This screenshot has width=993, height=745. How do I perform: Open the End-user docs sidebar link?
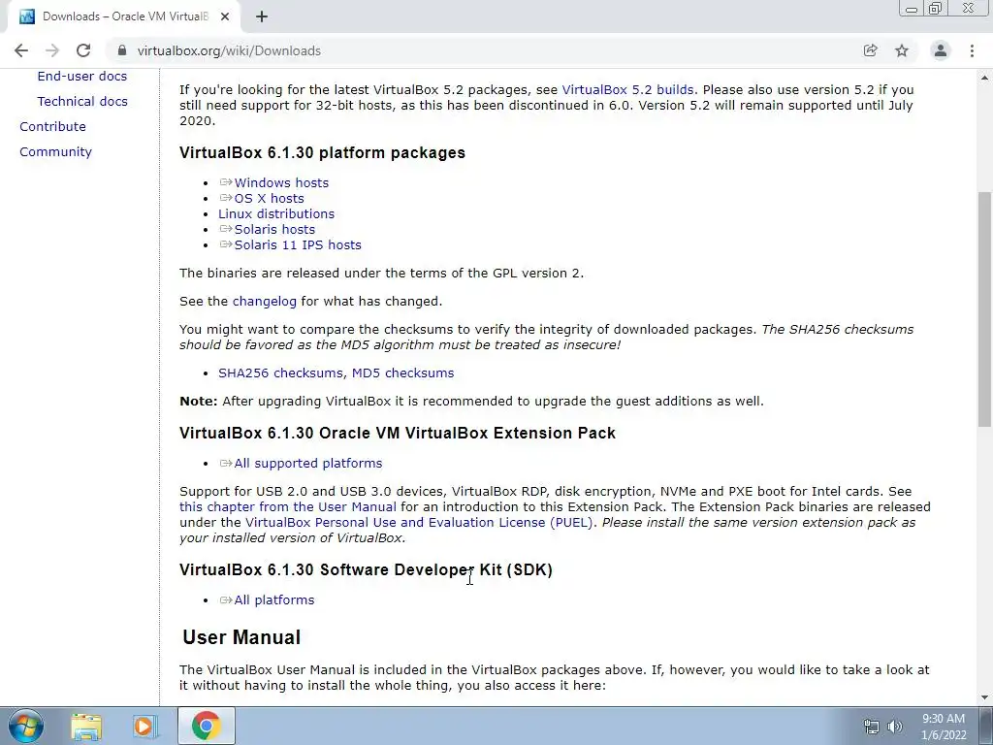pos(82,76)
